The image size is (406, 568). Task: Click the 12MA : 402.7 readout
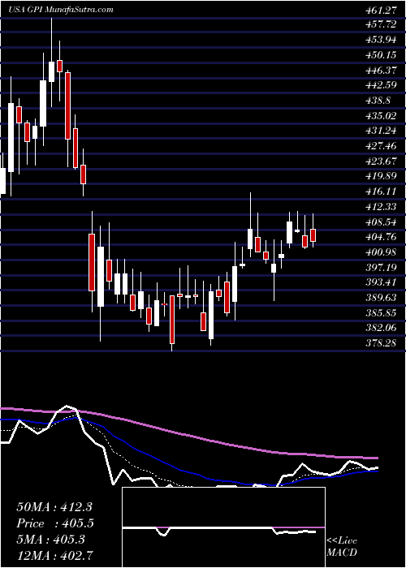[56, 556]
